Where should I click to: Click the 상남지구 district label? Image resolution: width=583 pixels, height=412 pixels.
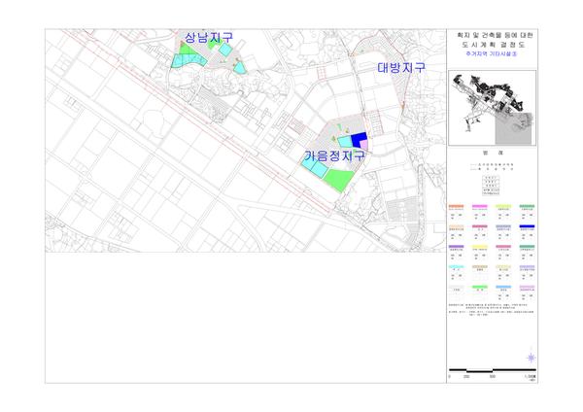(x=209, y=37)
